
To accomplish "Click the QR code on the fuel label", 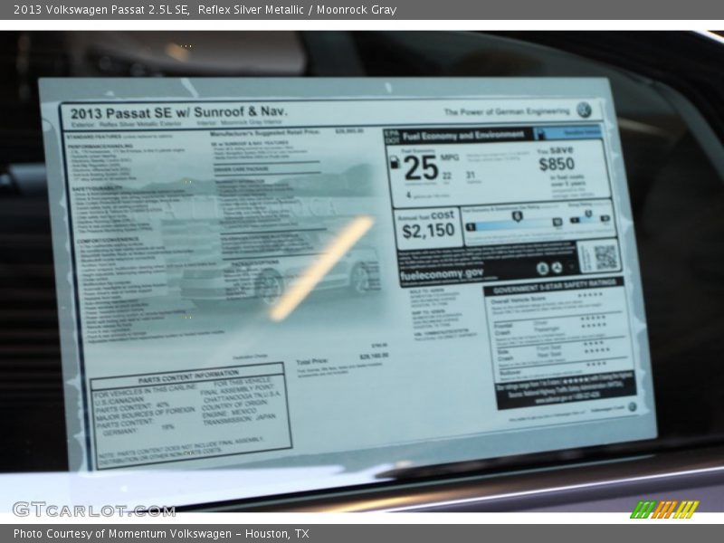I will (605, 257).
